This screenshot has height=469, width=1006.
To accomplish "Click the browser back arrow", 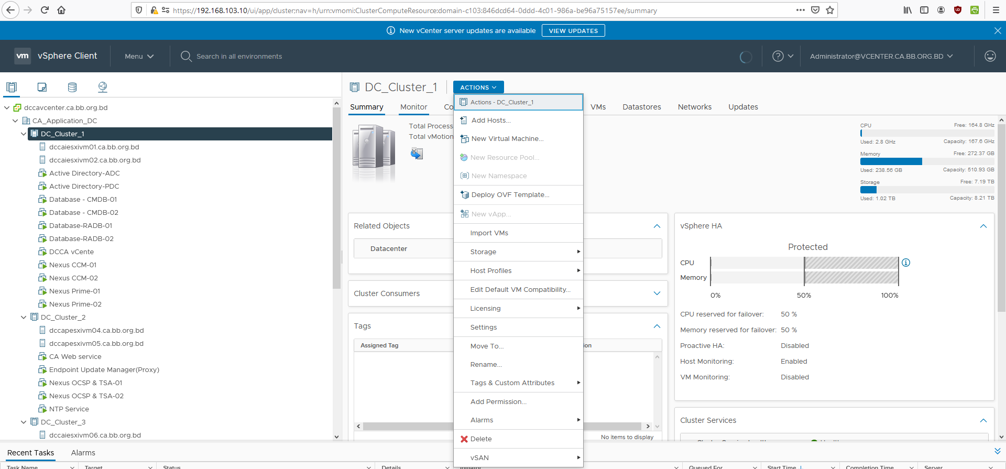I will pos(10,10).
